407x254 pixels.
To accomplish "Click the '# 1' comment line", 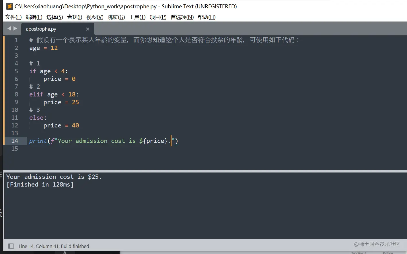I will (34, 63).
